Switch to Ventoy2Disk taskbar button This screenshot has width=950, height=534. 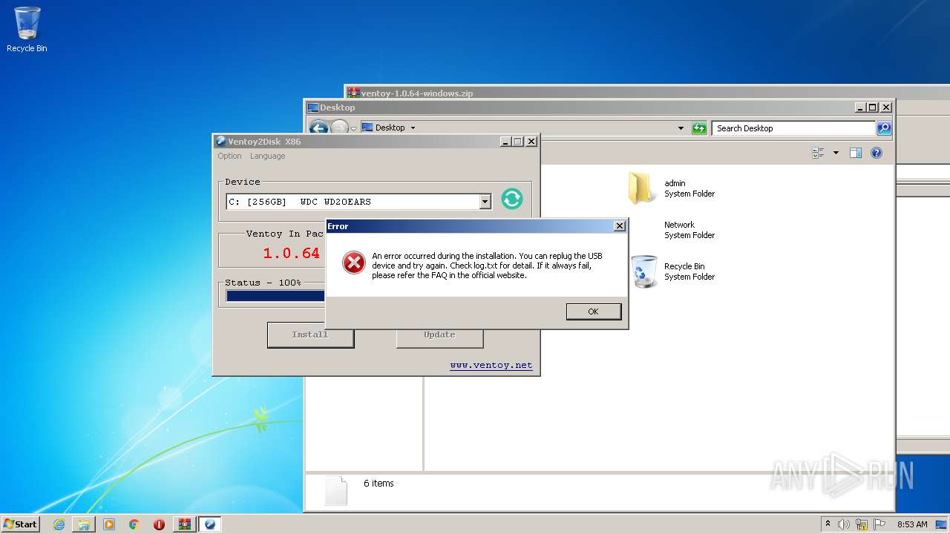[x=210, y=524]
